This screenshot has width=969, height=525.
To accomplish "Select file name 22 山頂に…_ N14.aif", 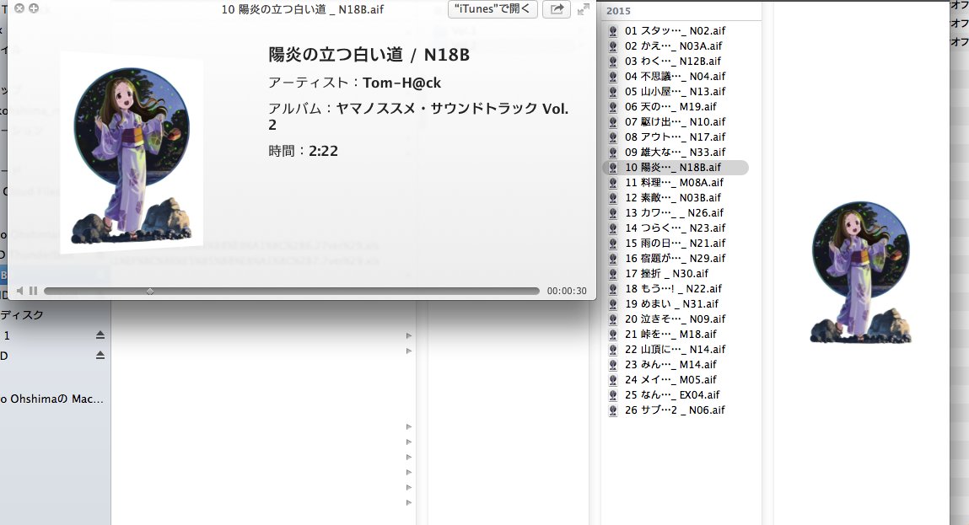I will pos(675,350).
